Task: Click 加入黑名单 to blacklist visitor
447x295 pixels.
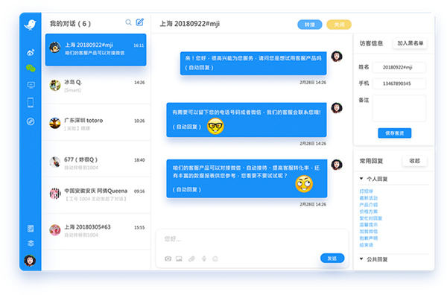Action: pyautogui.click(x=410, y=43)
